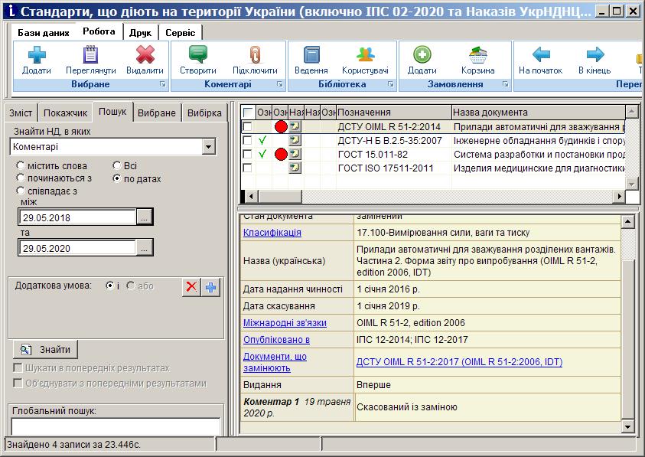Click the red X Видалити icon
645x457 pixels.
[145, 55]
